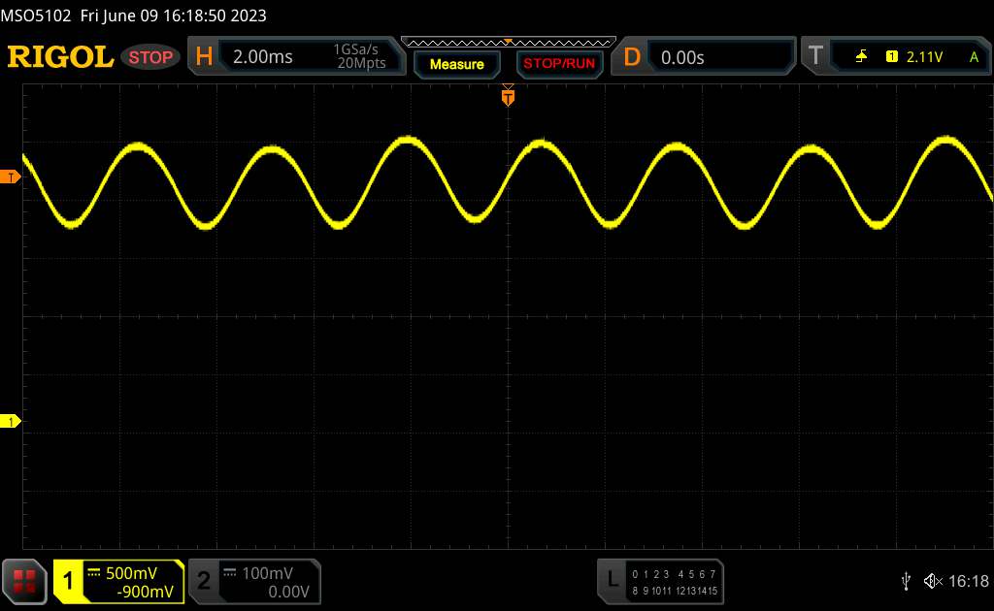Viewport: 994px width, 611px height.
Task: Open the red grid function navigation icon
Action: (24, 581)
